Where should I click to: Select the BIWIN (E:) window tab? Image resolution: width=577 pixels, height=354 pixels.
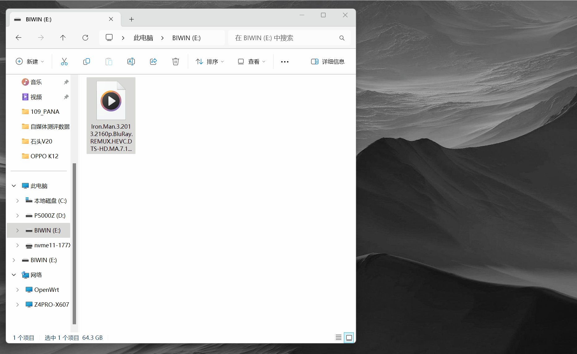tap(65, 19)
